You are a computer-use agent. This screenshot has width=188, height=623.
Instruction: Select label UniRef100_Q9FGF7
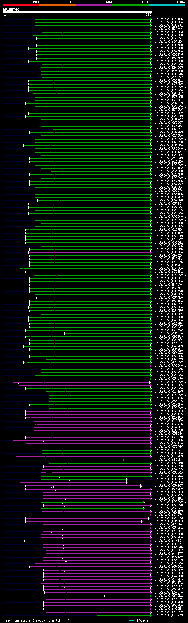pos(169,93)
